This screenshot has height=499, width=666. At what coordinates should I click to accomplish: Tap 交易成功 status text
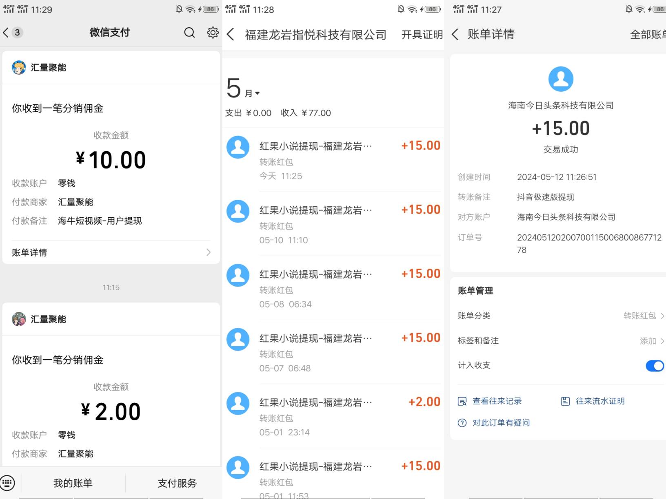pos(561,150)
